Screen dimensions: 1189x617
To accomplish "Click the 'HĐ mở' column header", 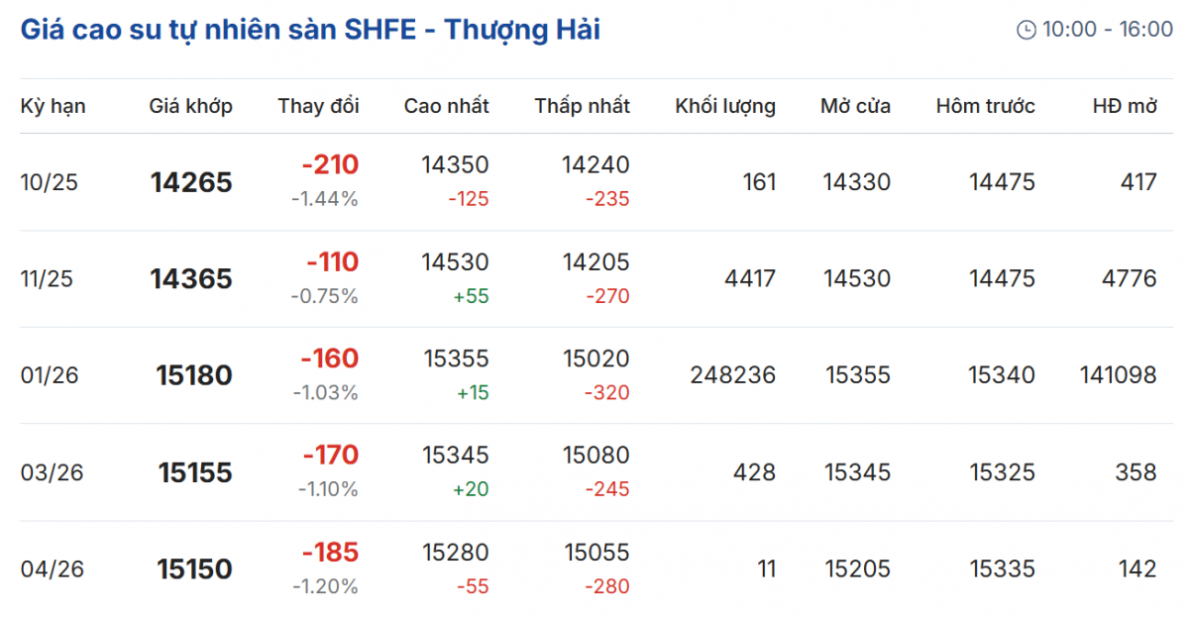I will (1125, 106).
